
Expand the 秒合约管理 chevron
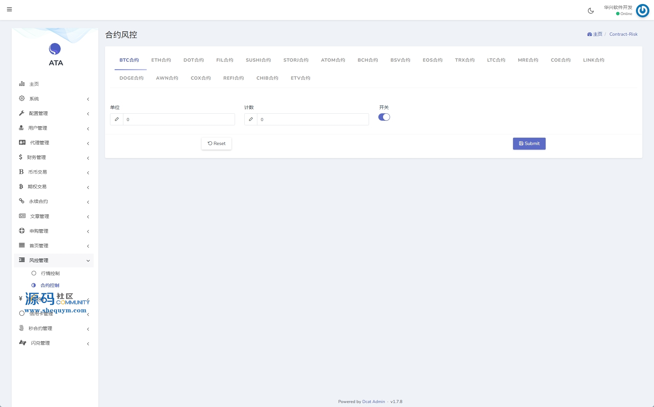click(x=88, y=329)
